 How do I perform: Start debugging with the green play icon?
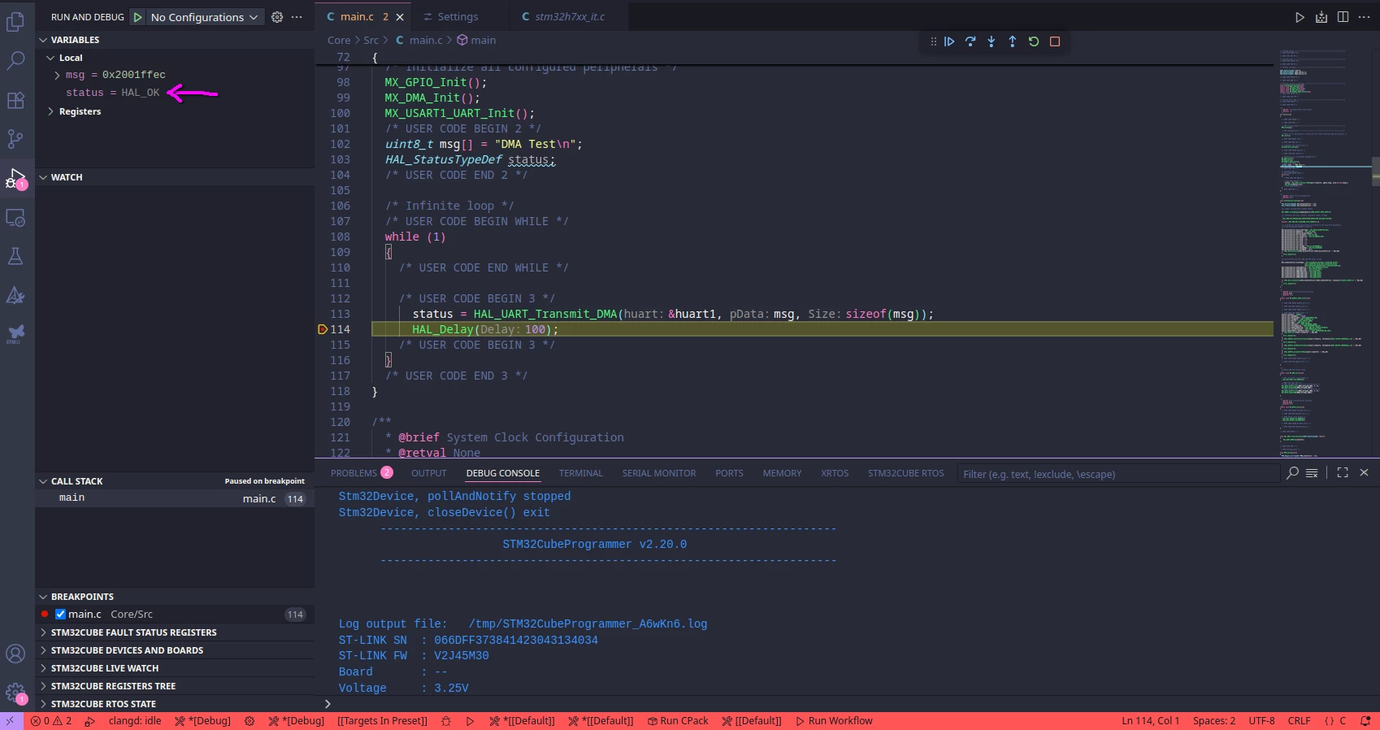click(x=138, y=17)
